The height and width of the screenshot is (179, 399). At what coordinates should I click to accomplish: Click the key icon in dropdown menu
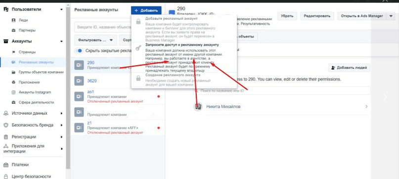coord(138,48)
